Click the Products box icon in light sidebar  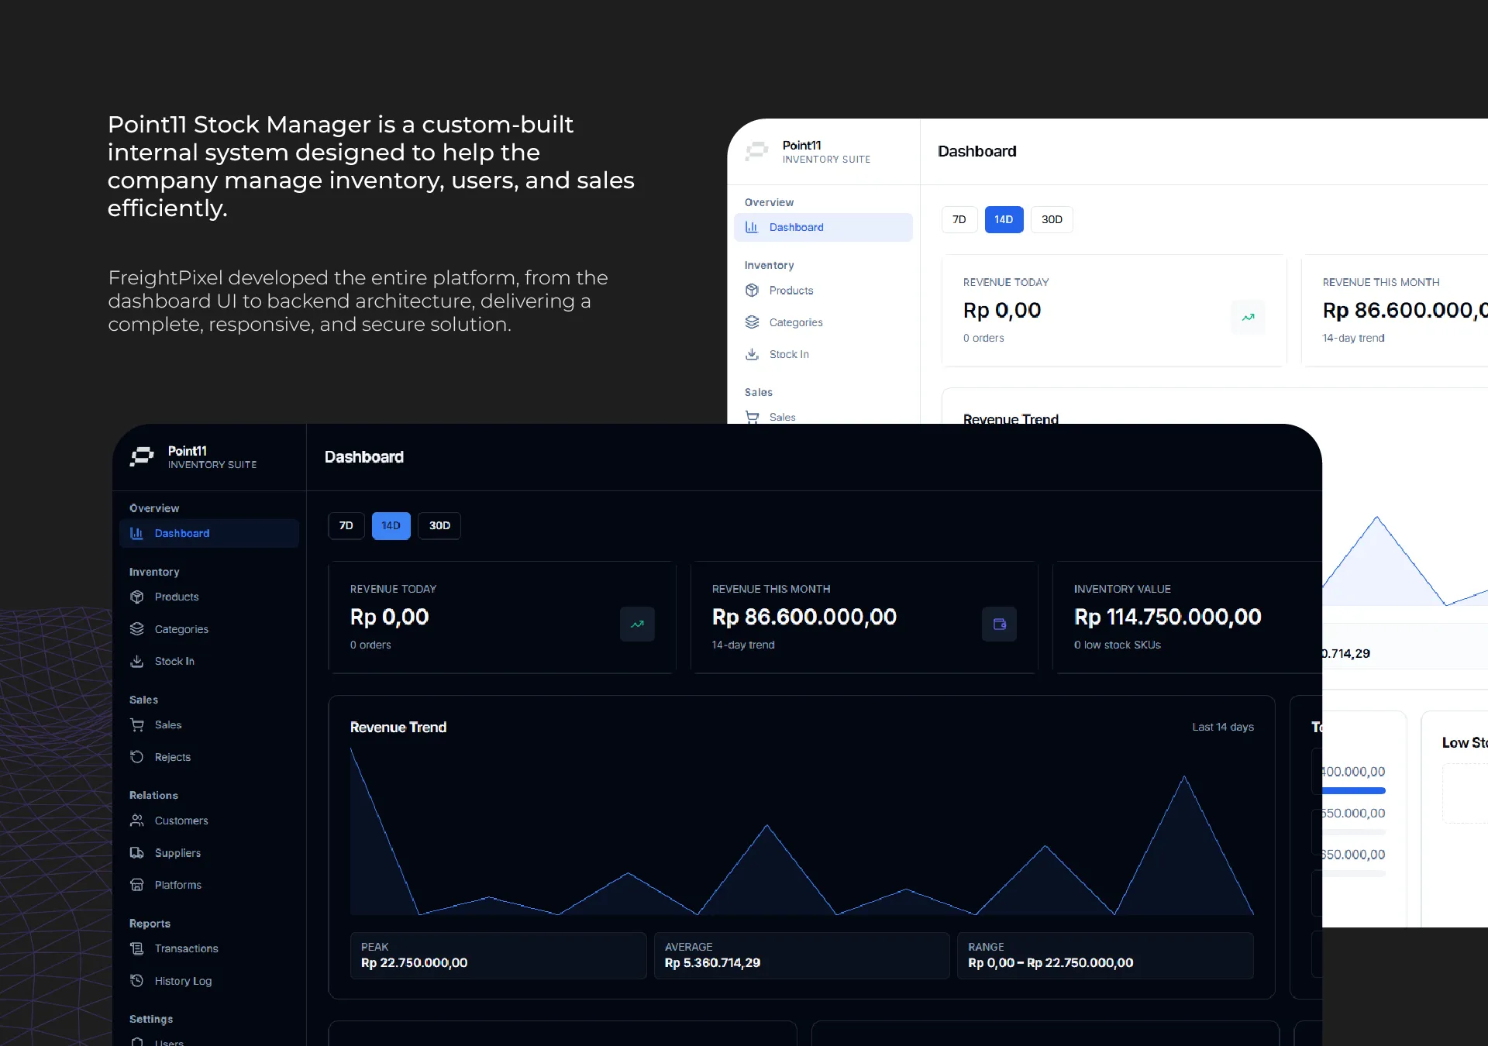[x=752, y=291]
